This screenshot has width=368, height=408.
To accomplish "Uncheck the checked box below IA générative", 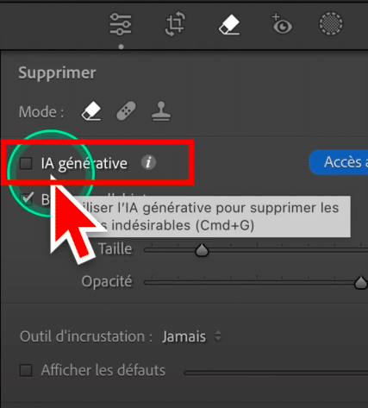I will pos(27,198).
